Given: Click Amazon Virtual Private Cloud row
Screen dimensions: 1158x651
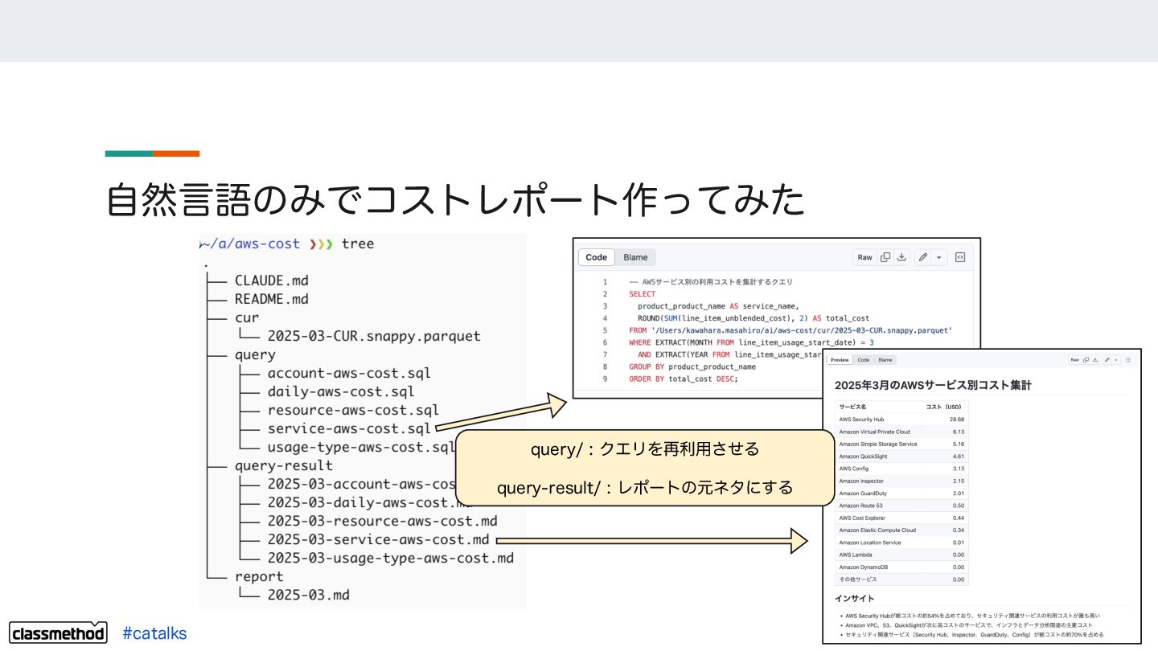Looking at the screenshot, I should tap(901, 432).
